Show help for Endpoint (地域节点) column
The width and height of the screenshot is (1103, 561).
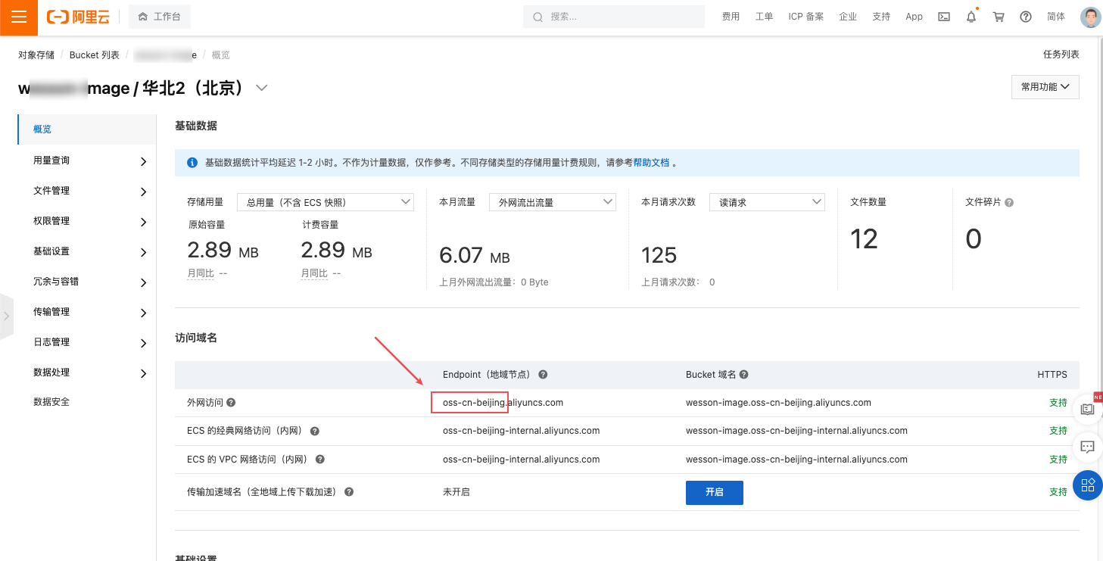543,375
